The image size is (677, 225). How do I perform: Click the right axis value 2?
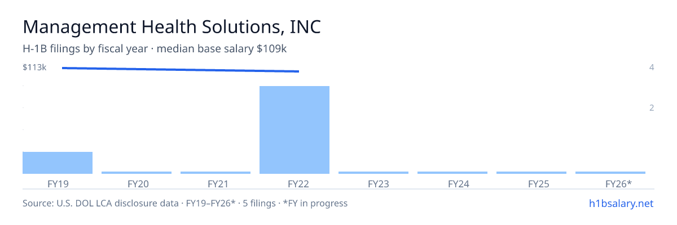coord(652,107)
